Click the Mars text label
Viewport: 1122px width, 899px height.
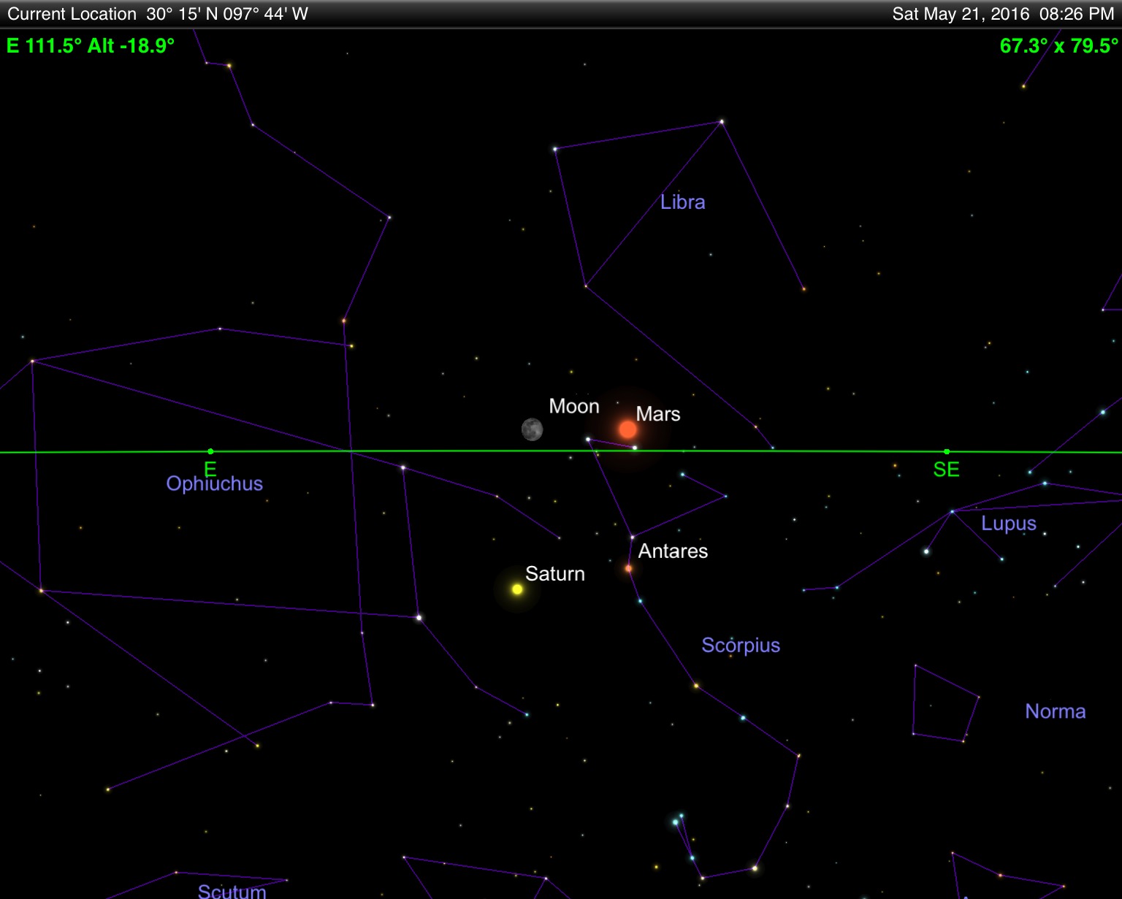pyautogui.click(x=658, y=414)
